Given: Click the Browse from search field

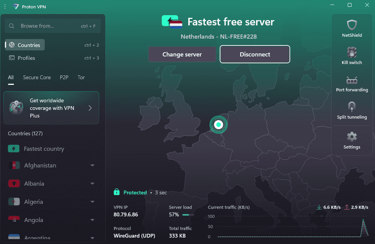Looking at the screenshot, I should (49, 26).
